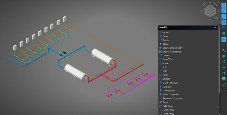The width and height of the screenshot is (227, 115).
Task: Select the Polar Array tool
Action: 168,110
